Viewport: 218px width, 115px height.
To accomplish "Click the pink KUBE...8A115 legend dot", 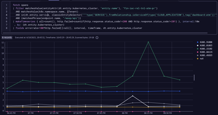I will coord(198,52).
